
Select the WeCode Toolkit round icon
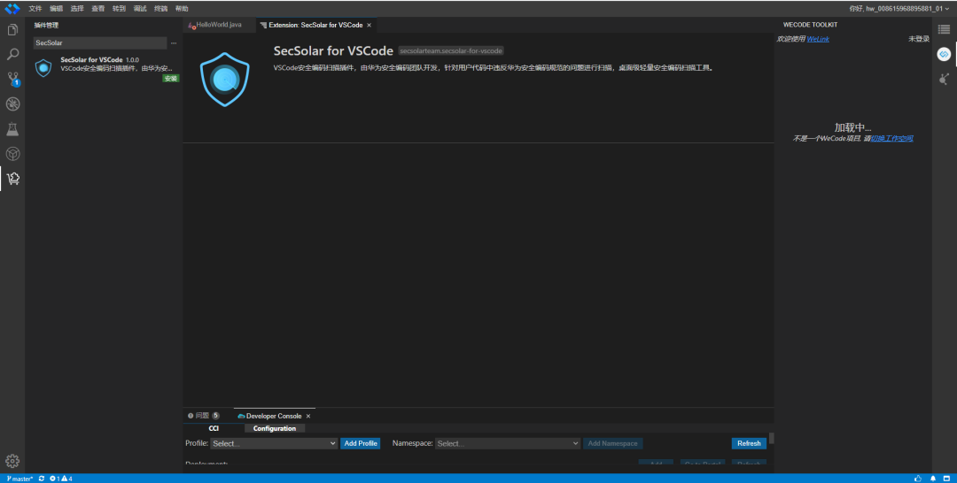coord(945,54)
